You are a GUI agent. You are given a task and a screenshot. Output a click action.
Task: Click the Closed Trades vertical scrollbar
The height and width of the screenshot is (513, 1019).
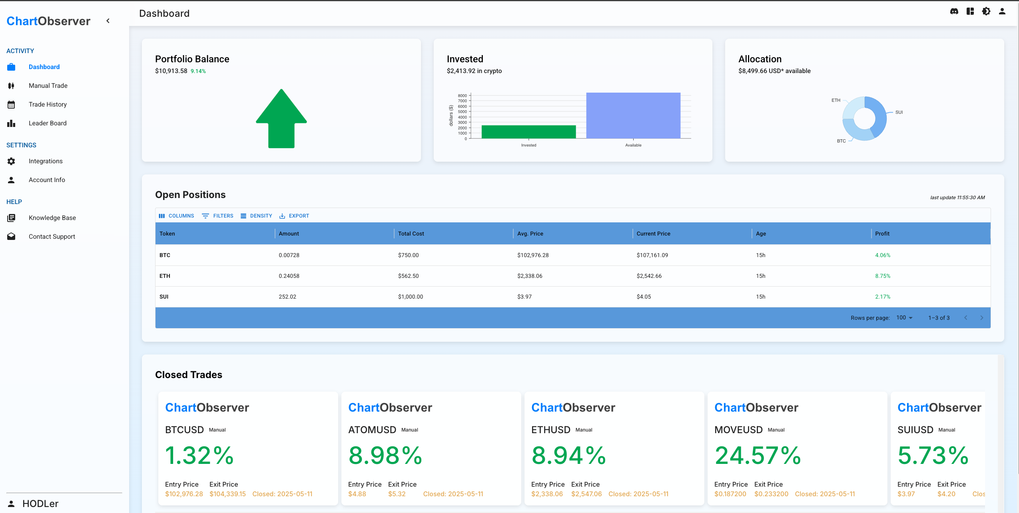(x=1001, y=433)
